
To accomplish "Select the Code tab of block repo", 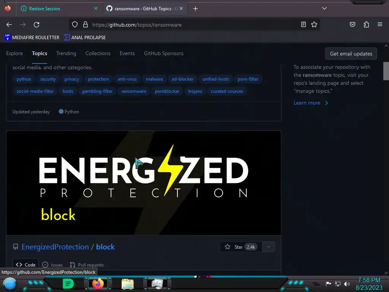I will pos(26,265).
